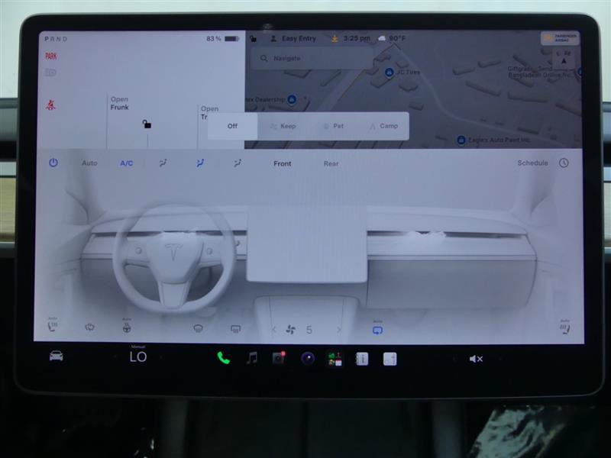Tap the clock icon beside Schedule
611x458 pixels.
(x=564, y=163)
